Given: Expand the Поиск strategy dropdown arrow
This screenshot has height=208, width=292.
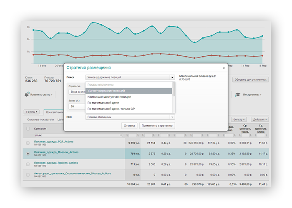Looking at the screenshot, I should pos(172,77).
